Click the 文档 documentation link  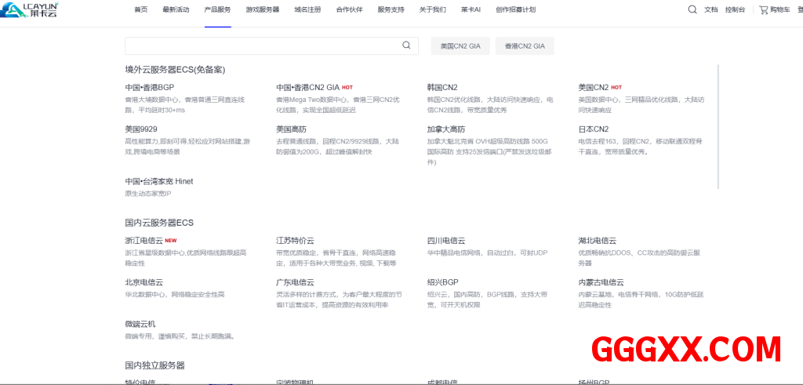[710, 10]
